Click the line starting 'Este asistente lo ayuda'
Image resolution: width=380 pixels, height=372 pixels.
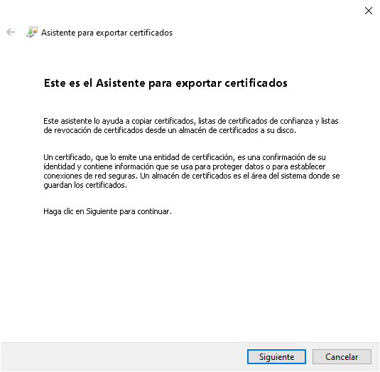click(x=191, y=121)
